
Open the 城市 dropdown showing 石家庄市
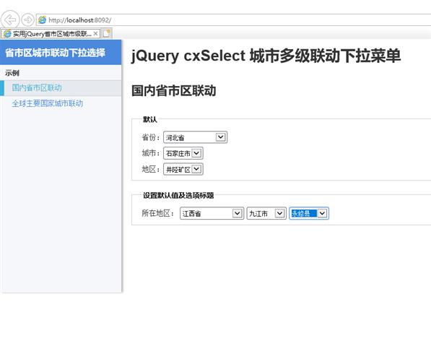pos(183,153)
